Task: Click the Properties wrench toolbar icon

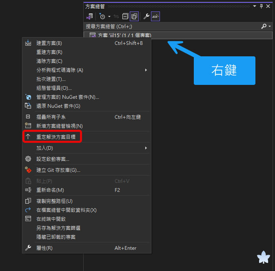Action: coord(146,16)
